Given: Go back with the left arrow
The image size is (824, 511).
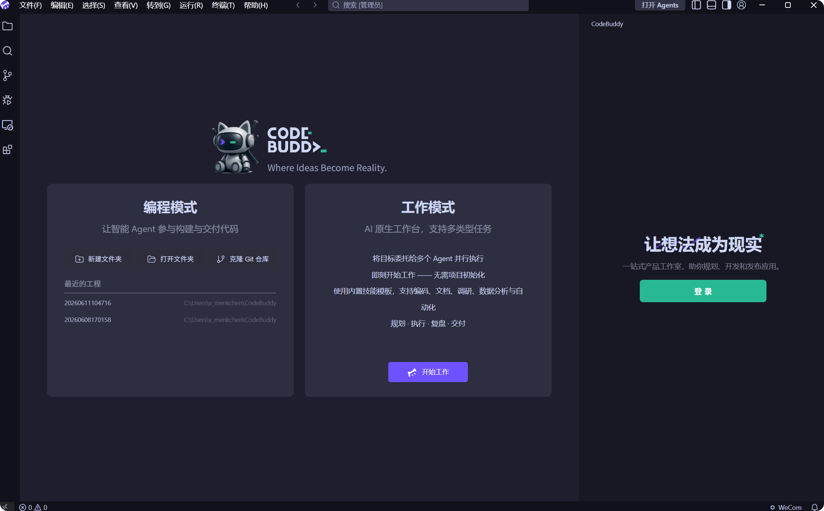Looking at the screenshot, I should pos(298,5).
